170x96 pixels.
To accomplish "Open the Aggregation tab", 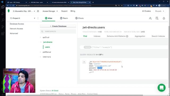I will pyautogui.click(x=140, y=36).
